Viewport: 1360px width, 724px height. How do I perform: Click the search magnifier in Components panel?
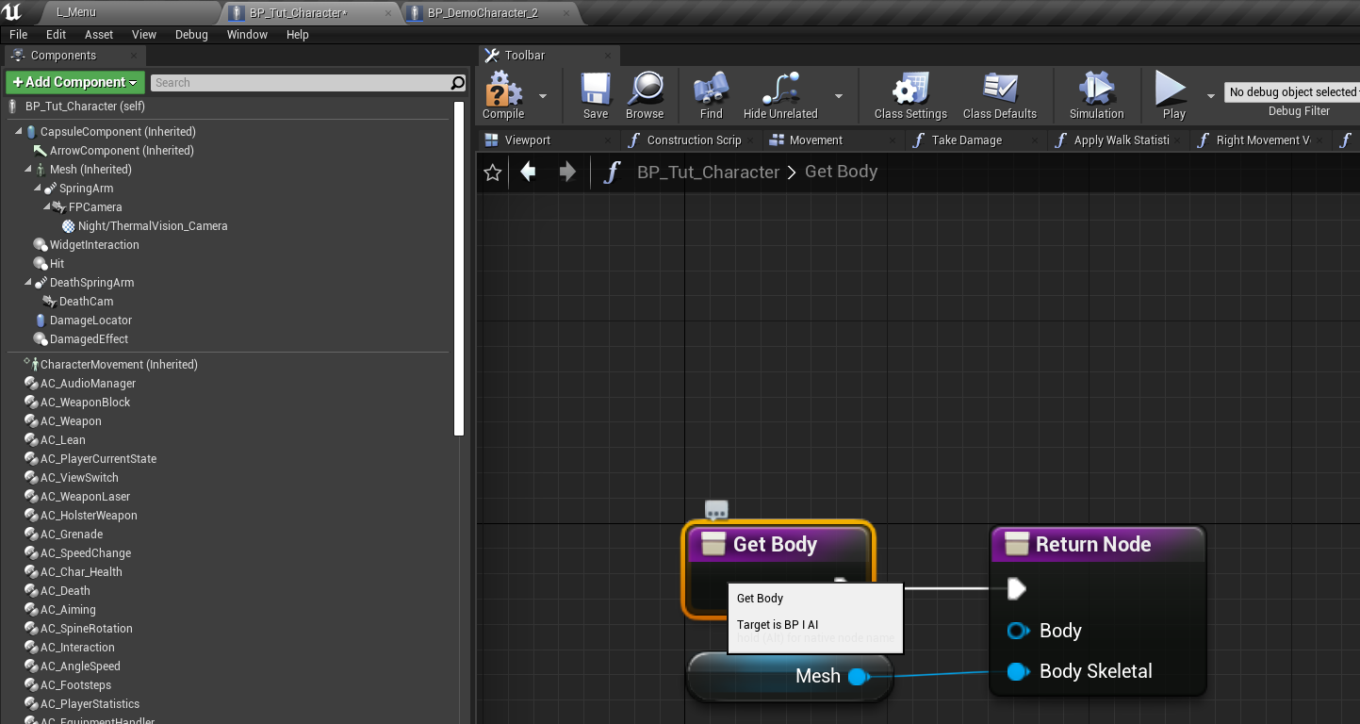tap(458, 83)
